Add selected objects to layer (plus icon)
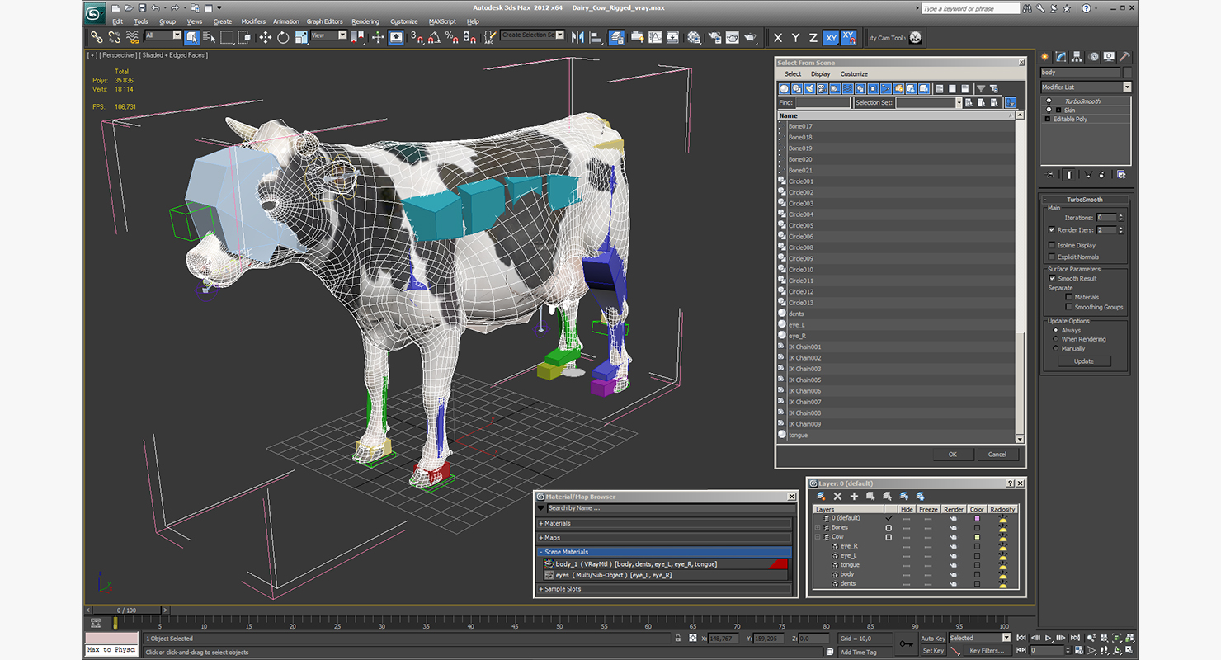Screen dimensions: 1221x660 [x=854, y=496]
